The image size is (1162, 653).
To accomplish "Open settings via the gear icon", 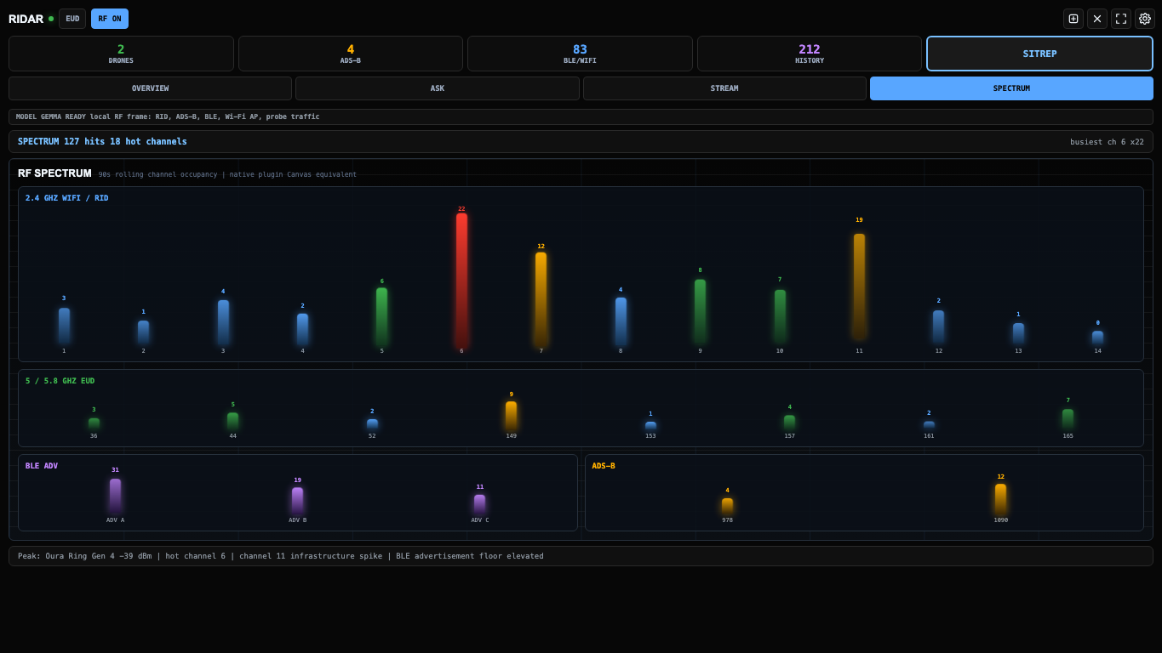I will pyautogui.click(x=1144, y=19).
